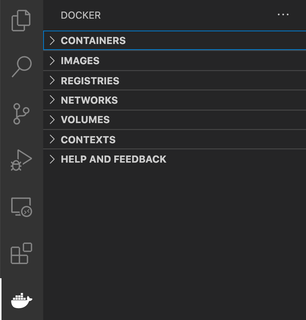Viewport: 306px width, 320px height.
Task: Open the Remote Explorer view
Action: pyautogui.click(x=21, y=207)
